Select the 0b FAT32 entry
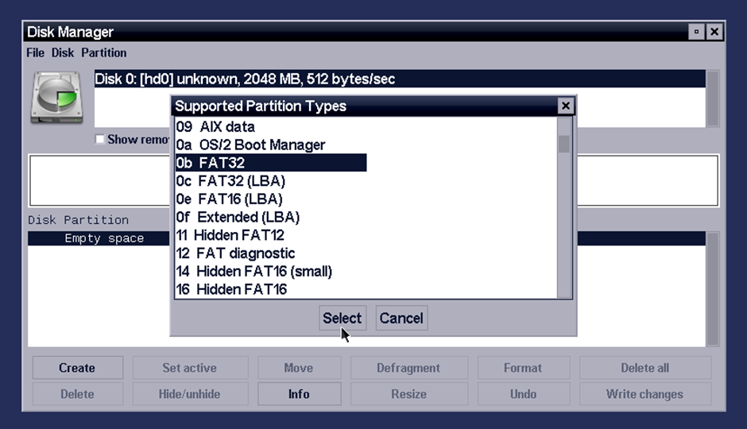The width and height of the screenshot is (747, 429). [271, 163]
